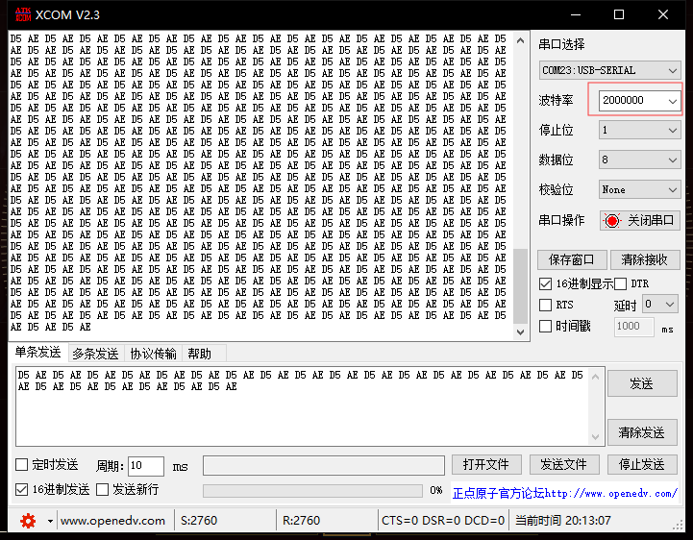Click the R:2760 received counter

click(301, 521)
